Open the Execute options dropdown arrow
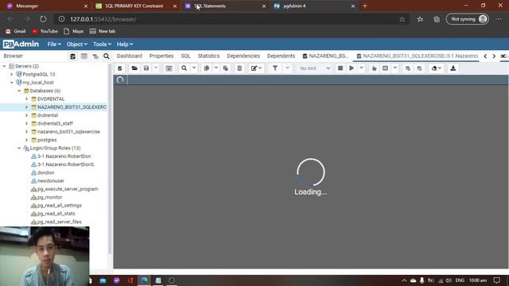 coord(361,68)
